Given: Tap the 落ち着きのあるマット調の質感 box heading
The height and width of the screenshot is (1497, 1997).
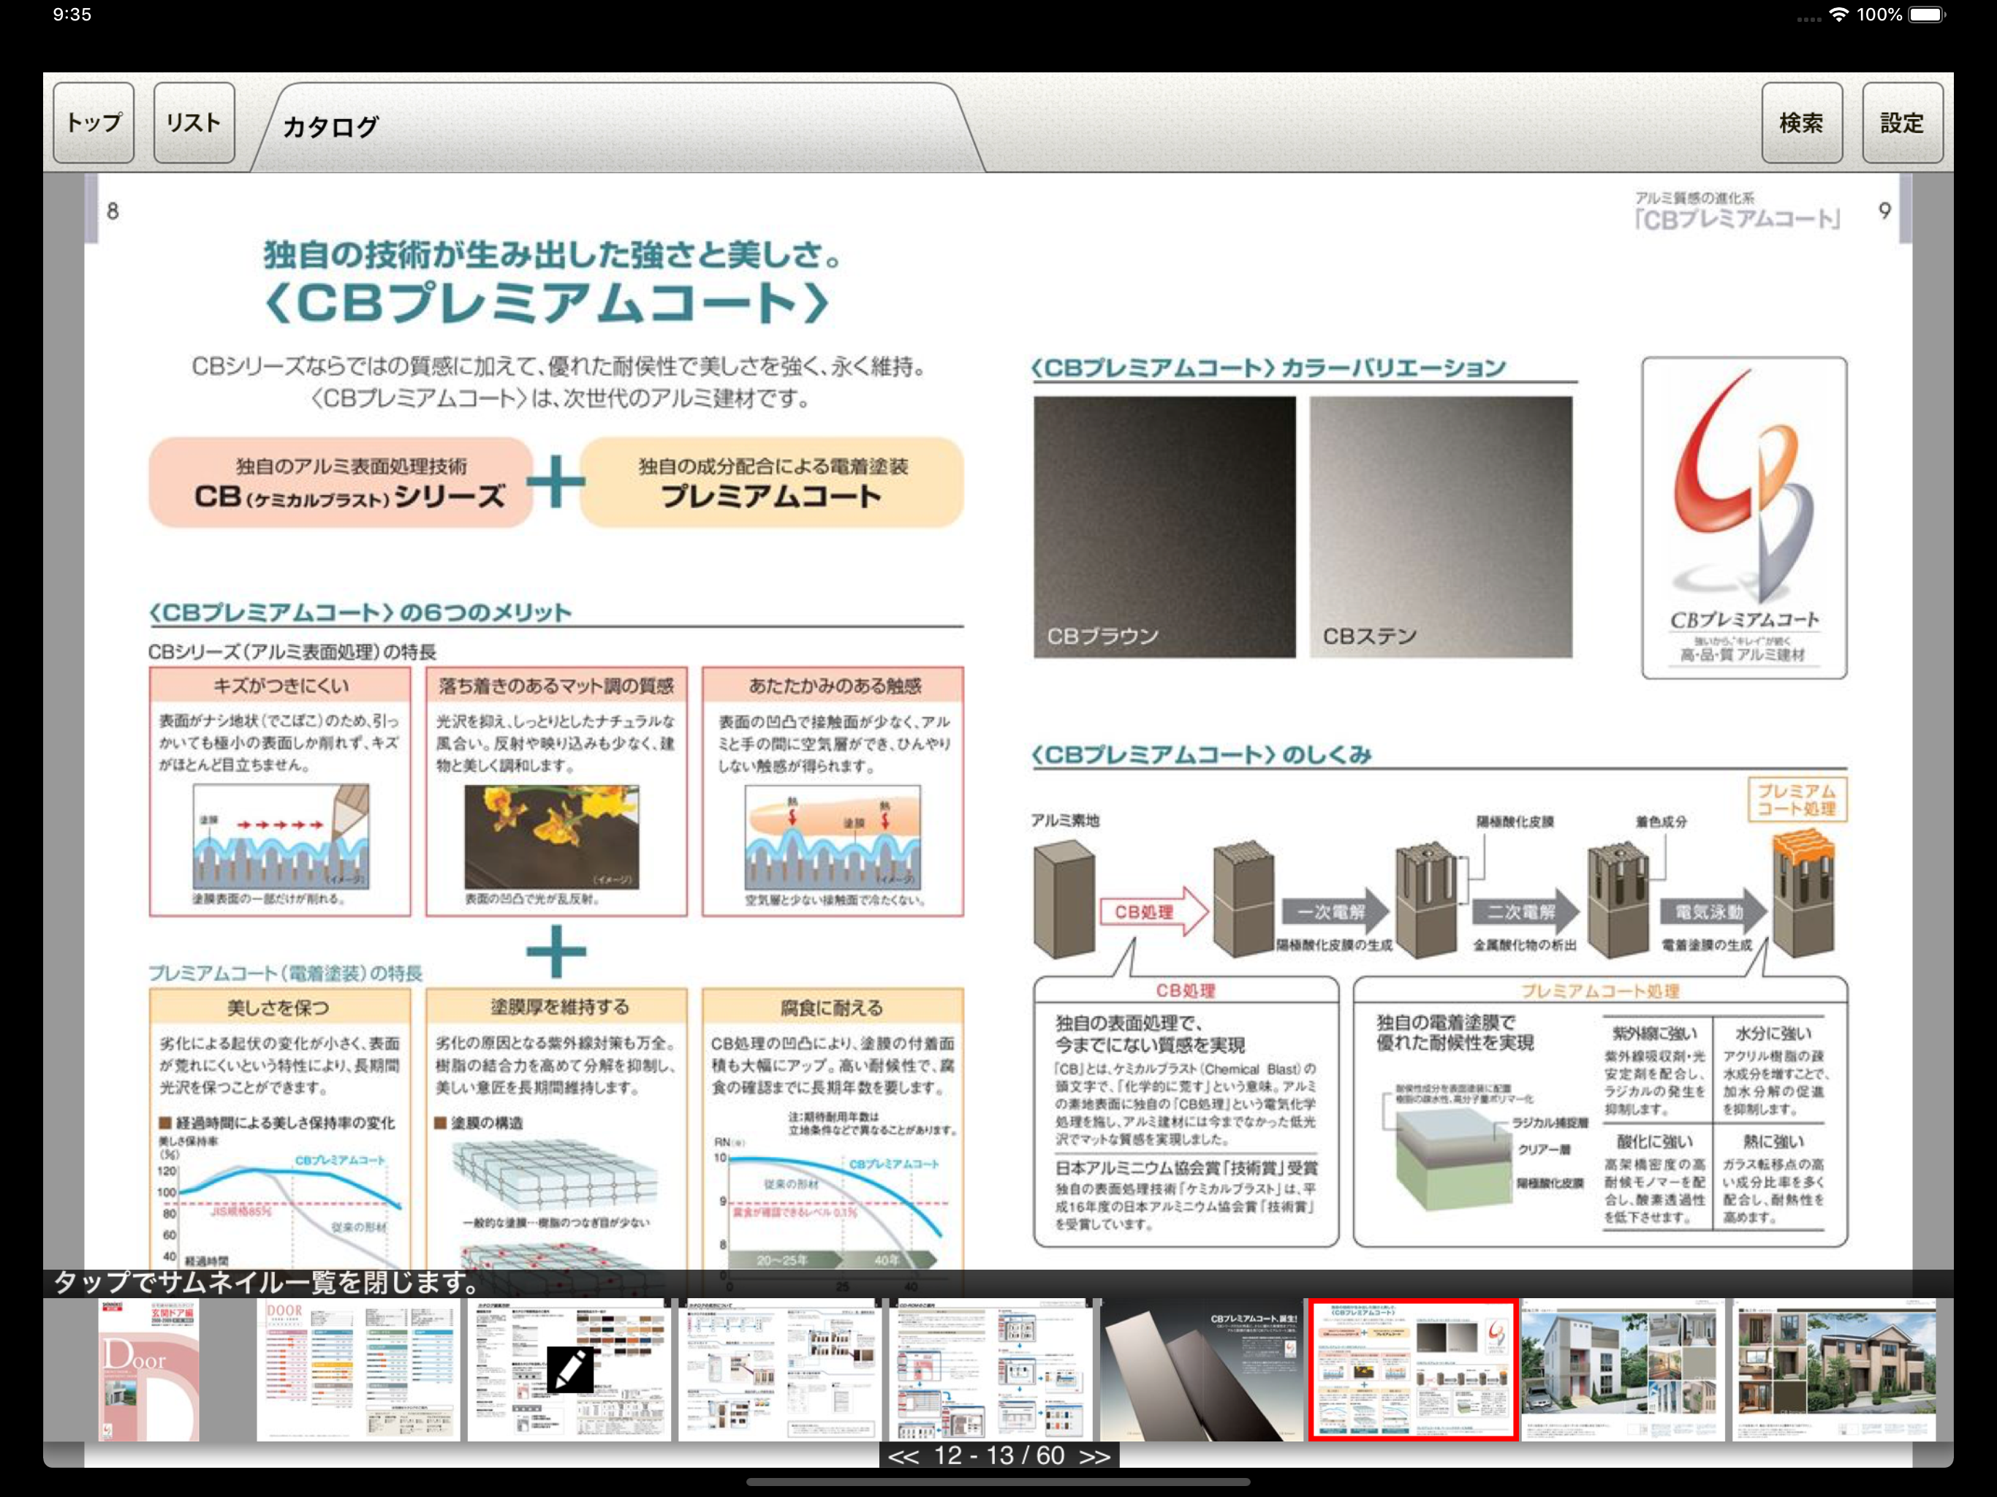Looking at the screenshot, I should point(556,686).
